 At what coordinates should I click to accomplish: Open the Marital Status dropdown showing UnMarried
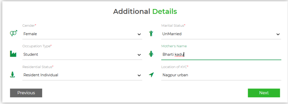pyautogui.click(x=221, y=34)
